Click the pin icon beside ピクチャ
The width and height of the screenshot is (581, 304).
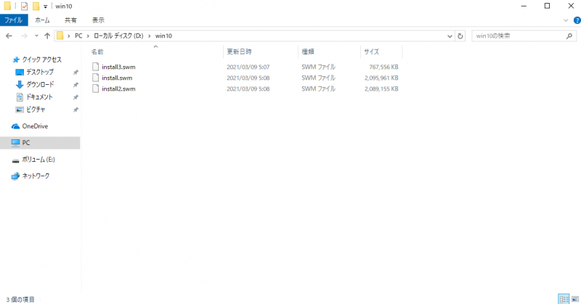click(x=76, y=110)
